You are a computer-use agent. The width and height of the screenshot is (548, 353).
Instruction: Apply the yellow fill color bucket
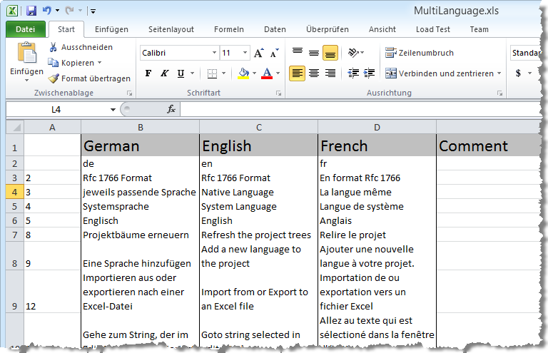tap(243, 73)
